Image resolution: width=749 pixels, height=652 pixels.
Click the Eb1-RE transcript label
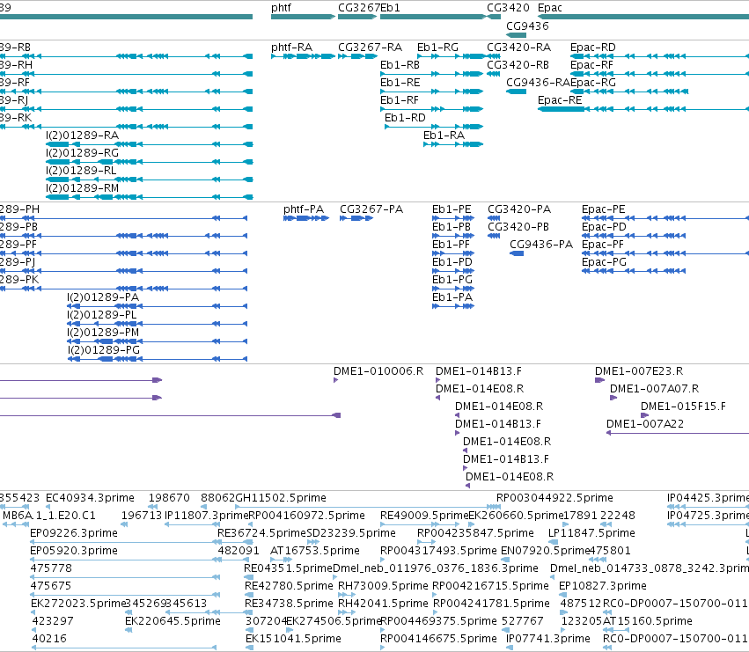coord(400,83)
